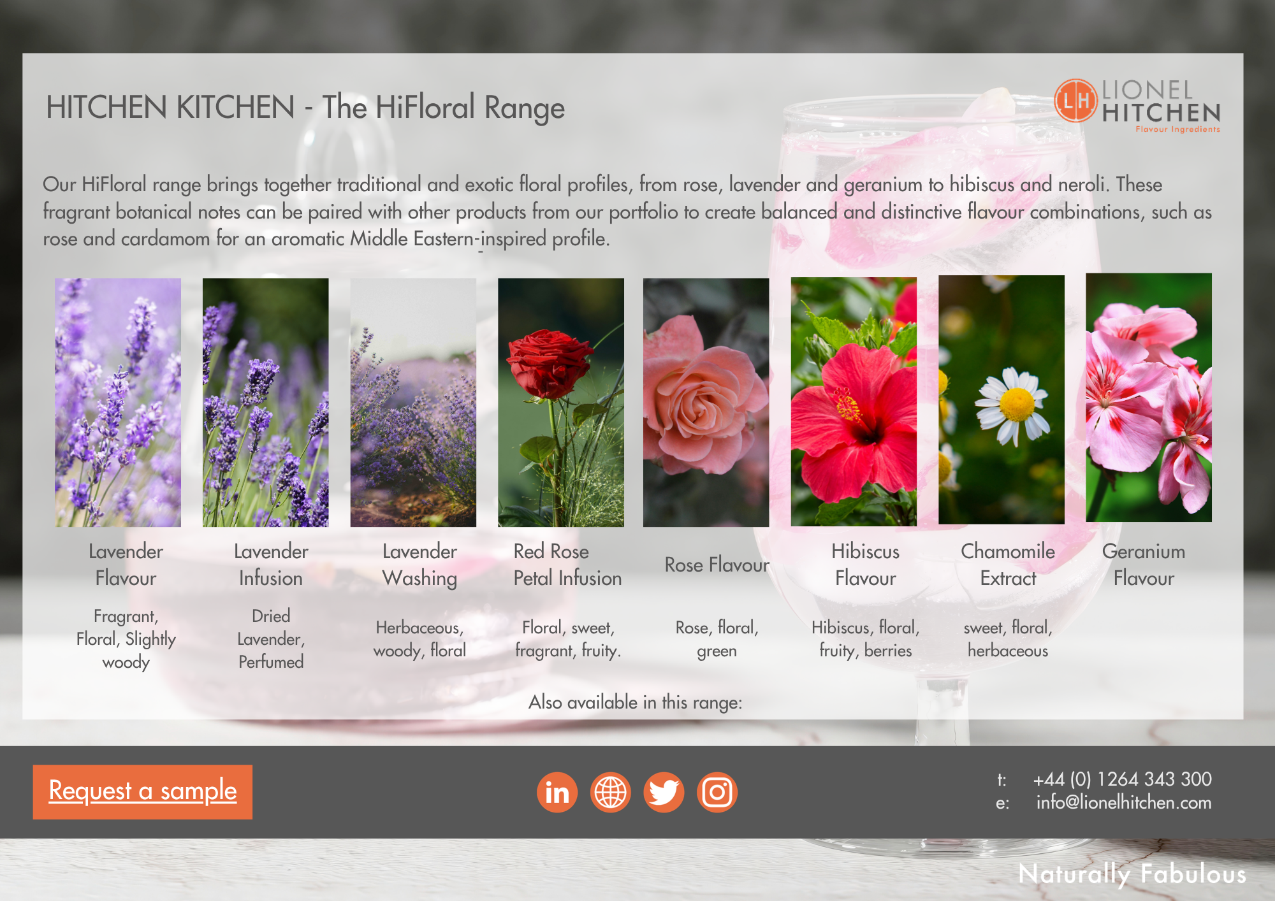Click the HiFloral range intro paragraph
This screenshot has width=1275, height=901.
627,212
